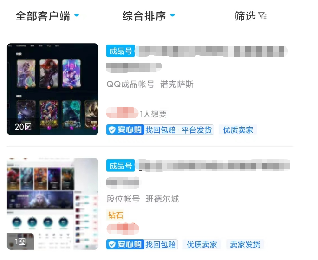The width and height of the screenshot is (318, 260).
Task: Open the 筛选 filter option
Action: coord(251,16)
